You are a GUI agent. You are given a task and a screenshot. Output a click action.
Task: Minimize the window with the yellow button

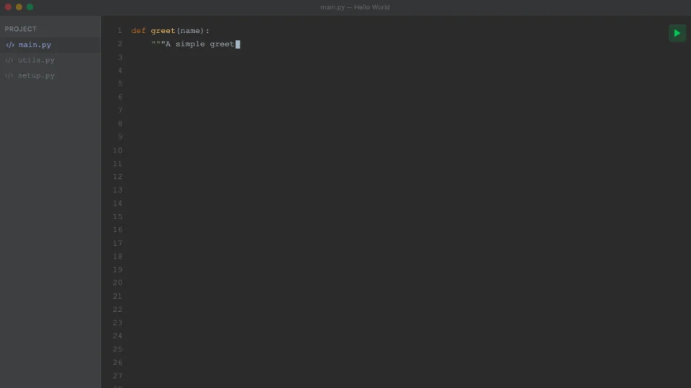coord(19,7)
